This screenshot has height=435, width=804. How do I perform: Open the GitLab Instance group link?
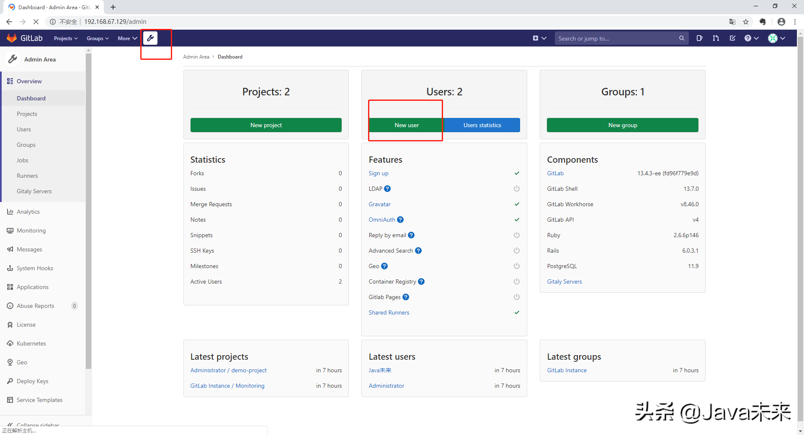pos(567,370)
